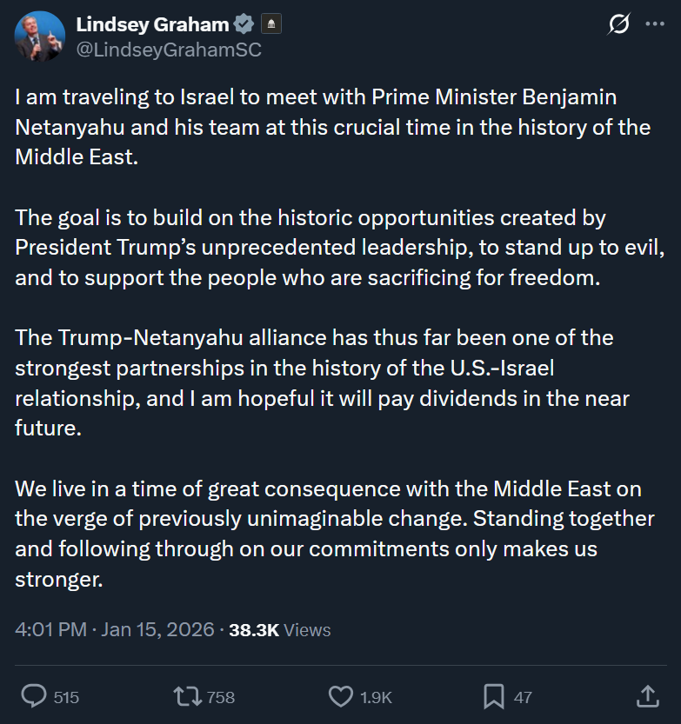The height and width of the screenshot is (724, 681).
Task: Click the blue verified checkmark badge
Action: pos(244,24)
